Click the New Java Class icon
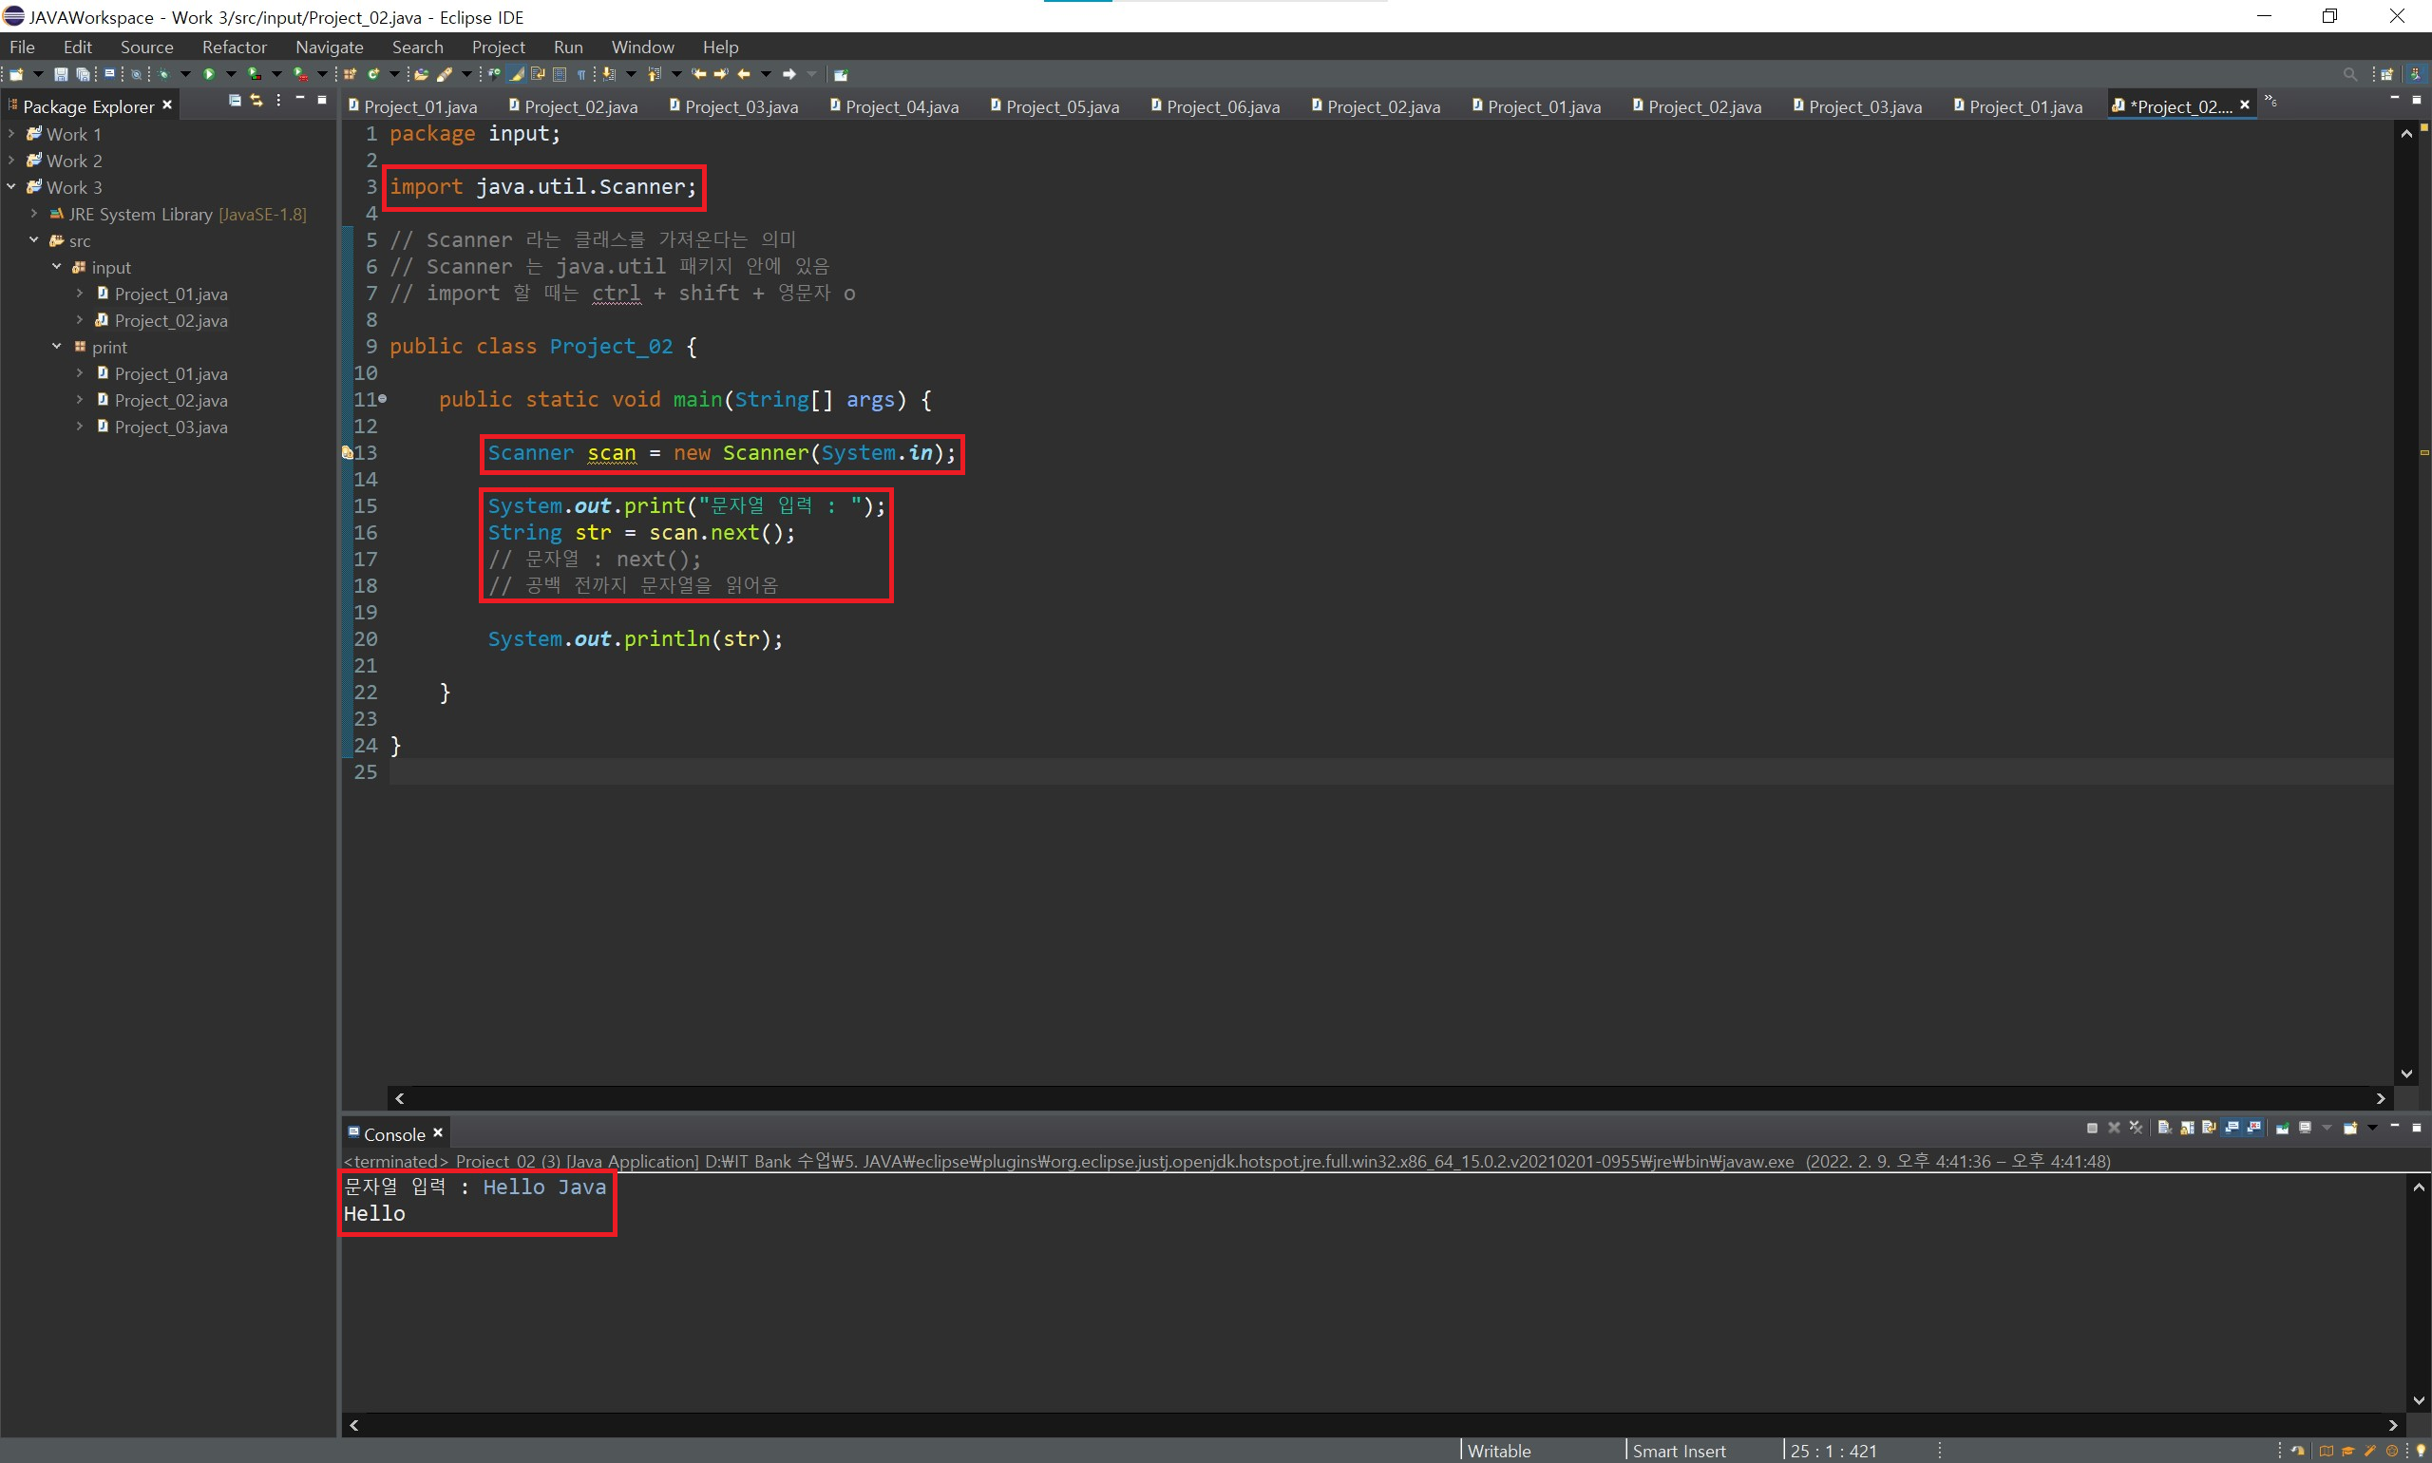This screenshot has width=2432, height=1463. [x=373, y=74]
